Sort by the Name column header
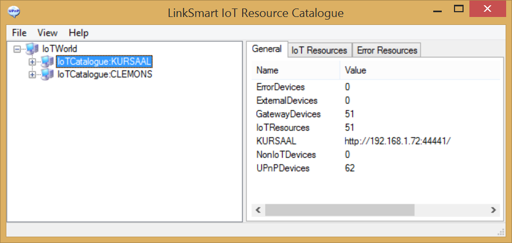This screenshot has height=243, width=512. (x=296, y=70)
